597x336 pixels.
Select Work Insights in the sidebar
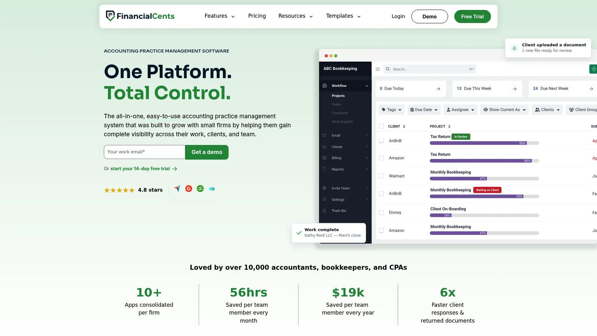click(342, 122)
